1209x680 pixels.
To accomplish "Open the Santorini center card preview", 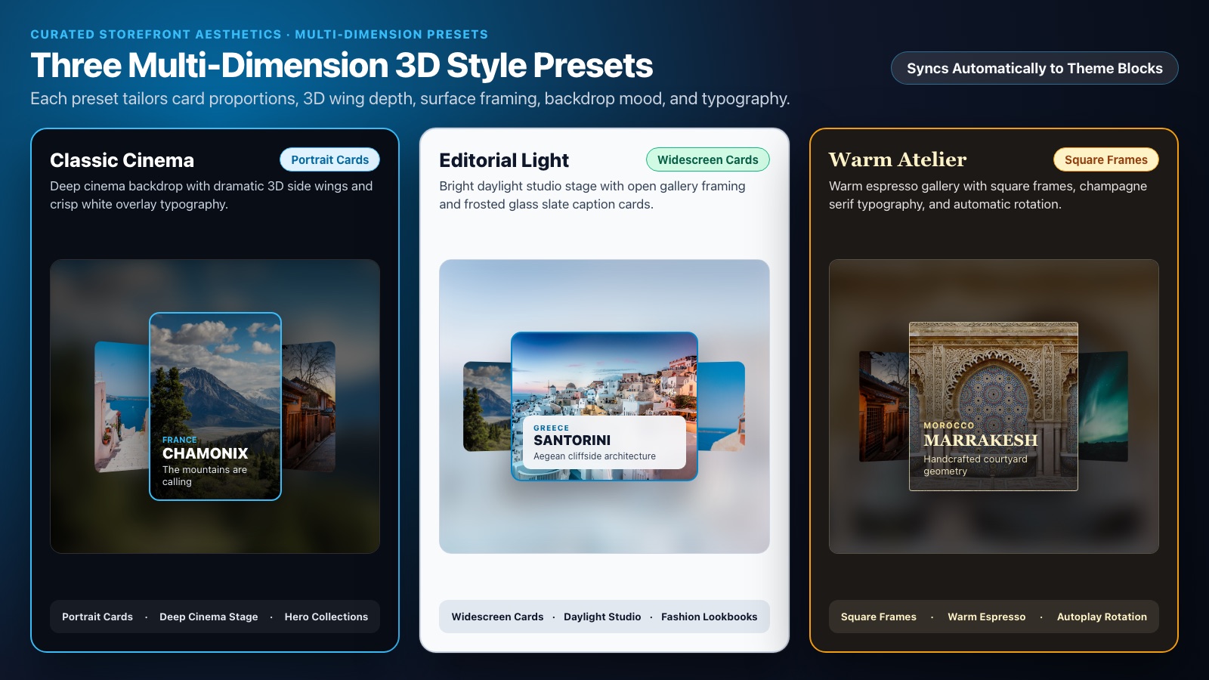I will click(604, 406).
